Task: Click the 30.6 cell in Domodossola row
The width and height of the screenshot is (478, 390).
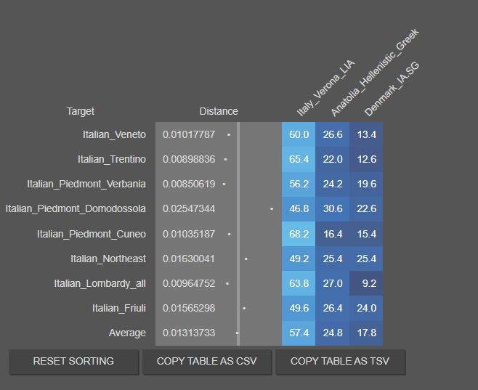Action: (x=333, y=208)
